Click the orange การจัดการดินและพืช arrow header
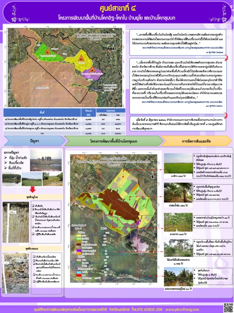234x313 pixels. [196, 141]
